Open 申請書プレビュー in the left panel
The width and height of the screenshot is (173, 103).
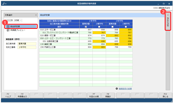pyautogui.click(x=16, y=30)
